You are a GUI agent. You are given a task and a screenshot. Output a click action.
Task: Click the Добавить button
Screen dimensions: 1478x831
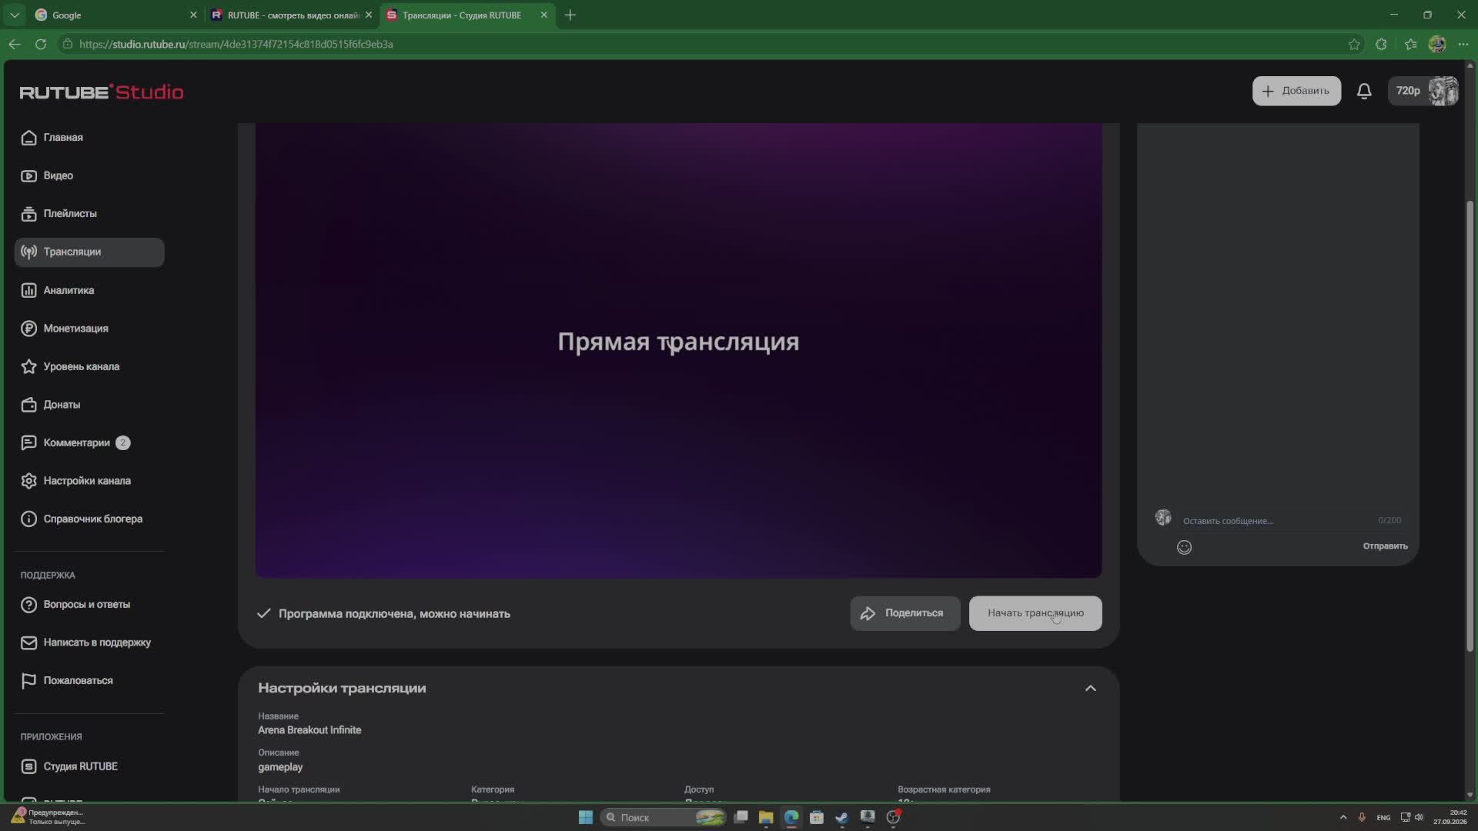1296,91
